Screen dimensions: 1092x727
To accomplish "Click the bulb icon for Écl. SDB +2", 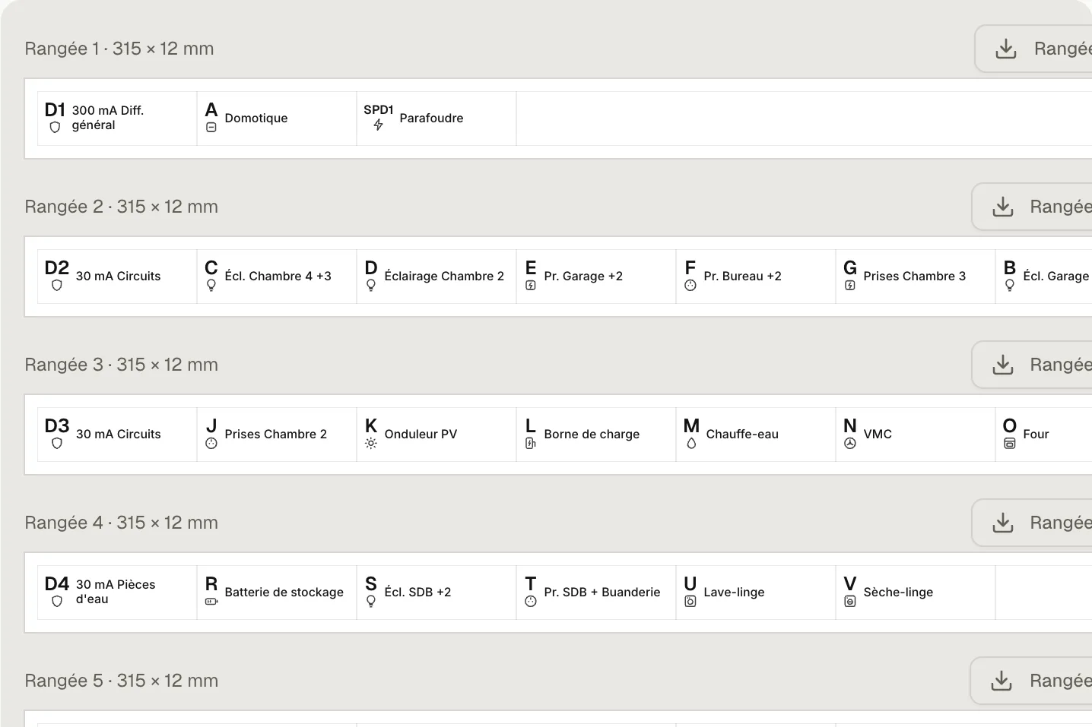I will pyautogui.click(x=371, y=602).
